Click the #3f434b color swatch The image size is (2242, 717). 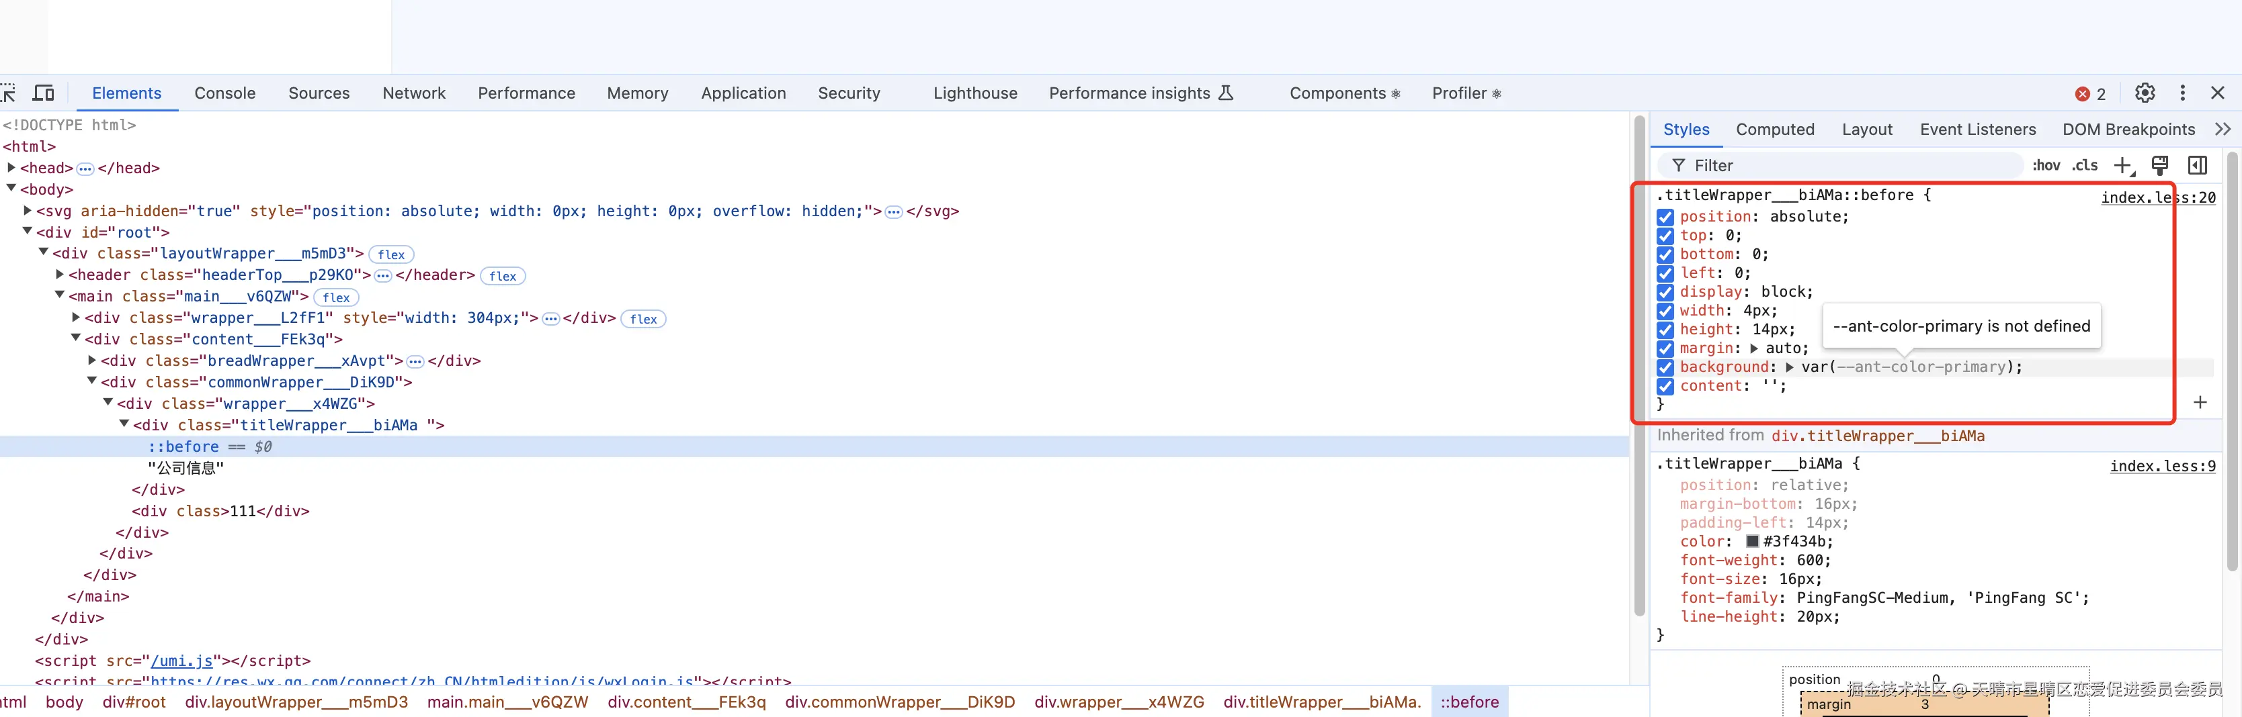tap(1752, 542)
